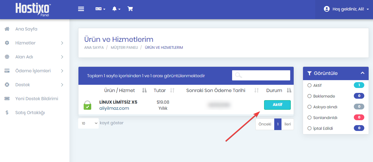This screenshot has height=162, width=373.
Task: Sort the Tutar column using arrows icon
Action: coord(172,90)
